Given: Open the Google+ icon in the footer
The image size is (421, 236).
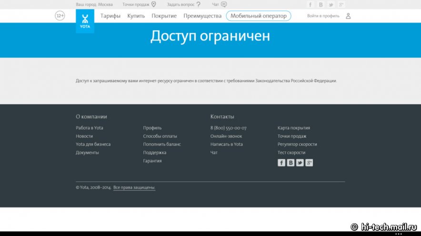Looking at the screenshot, I should (309, 163).
